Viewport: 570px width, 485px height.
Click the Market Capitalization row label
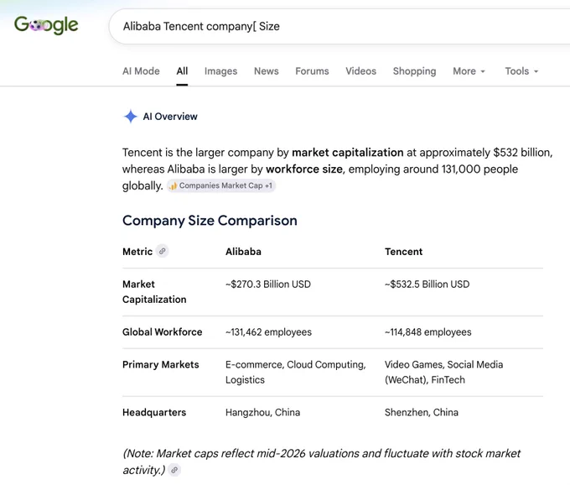point(154,292)
